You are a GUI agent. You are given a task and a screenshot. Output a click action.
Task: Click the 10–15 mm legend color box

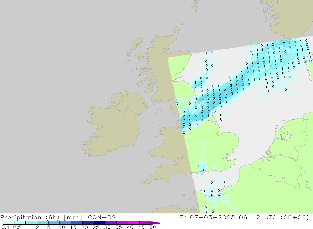65,223
